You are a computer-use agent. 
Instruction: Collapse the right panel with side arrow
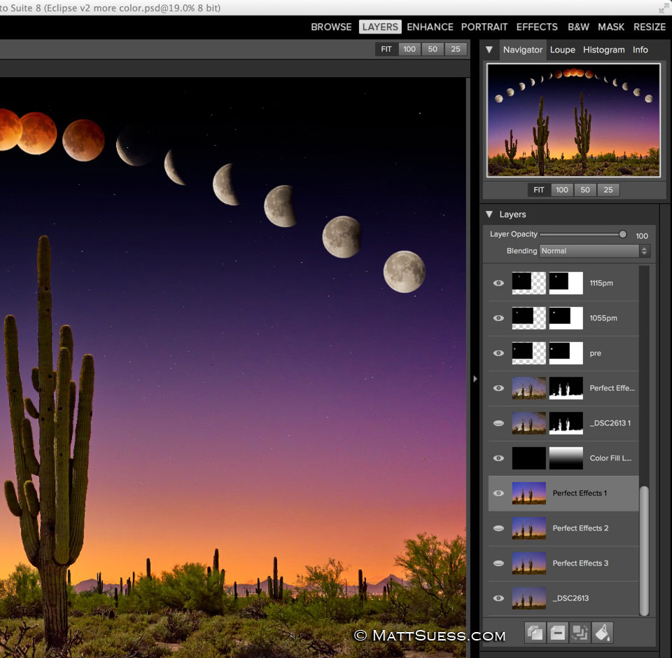[x=475, y=379]
